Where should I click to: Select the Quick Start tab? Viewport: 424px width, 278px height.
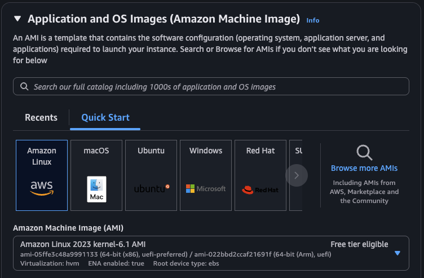[105, 117]
